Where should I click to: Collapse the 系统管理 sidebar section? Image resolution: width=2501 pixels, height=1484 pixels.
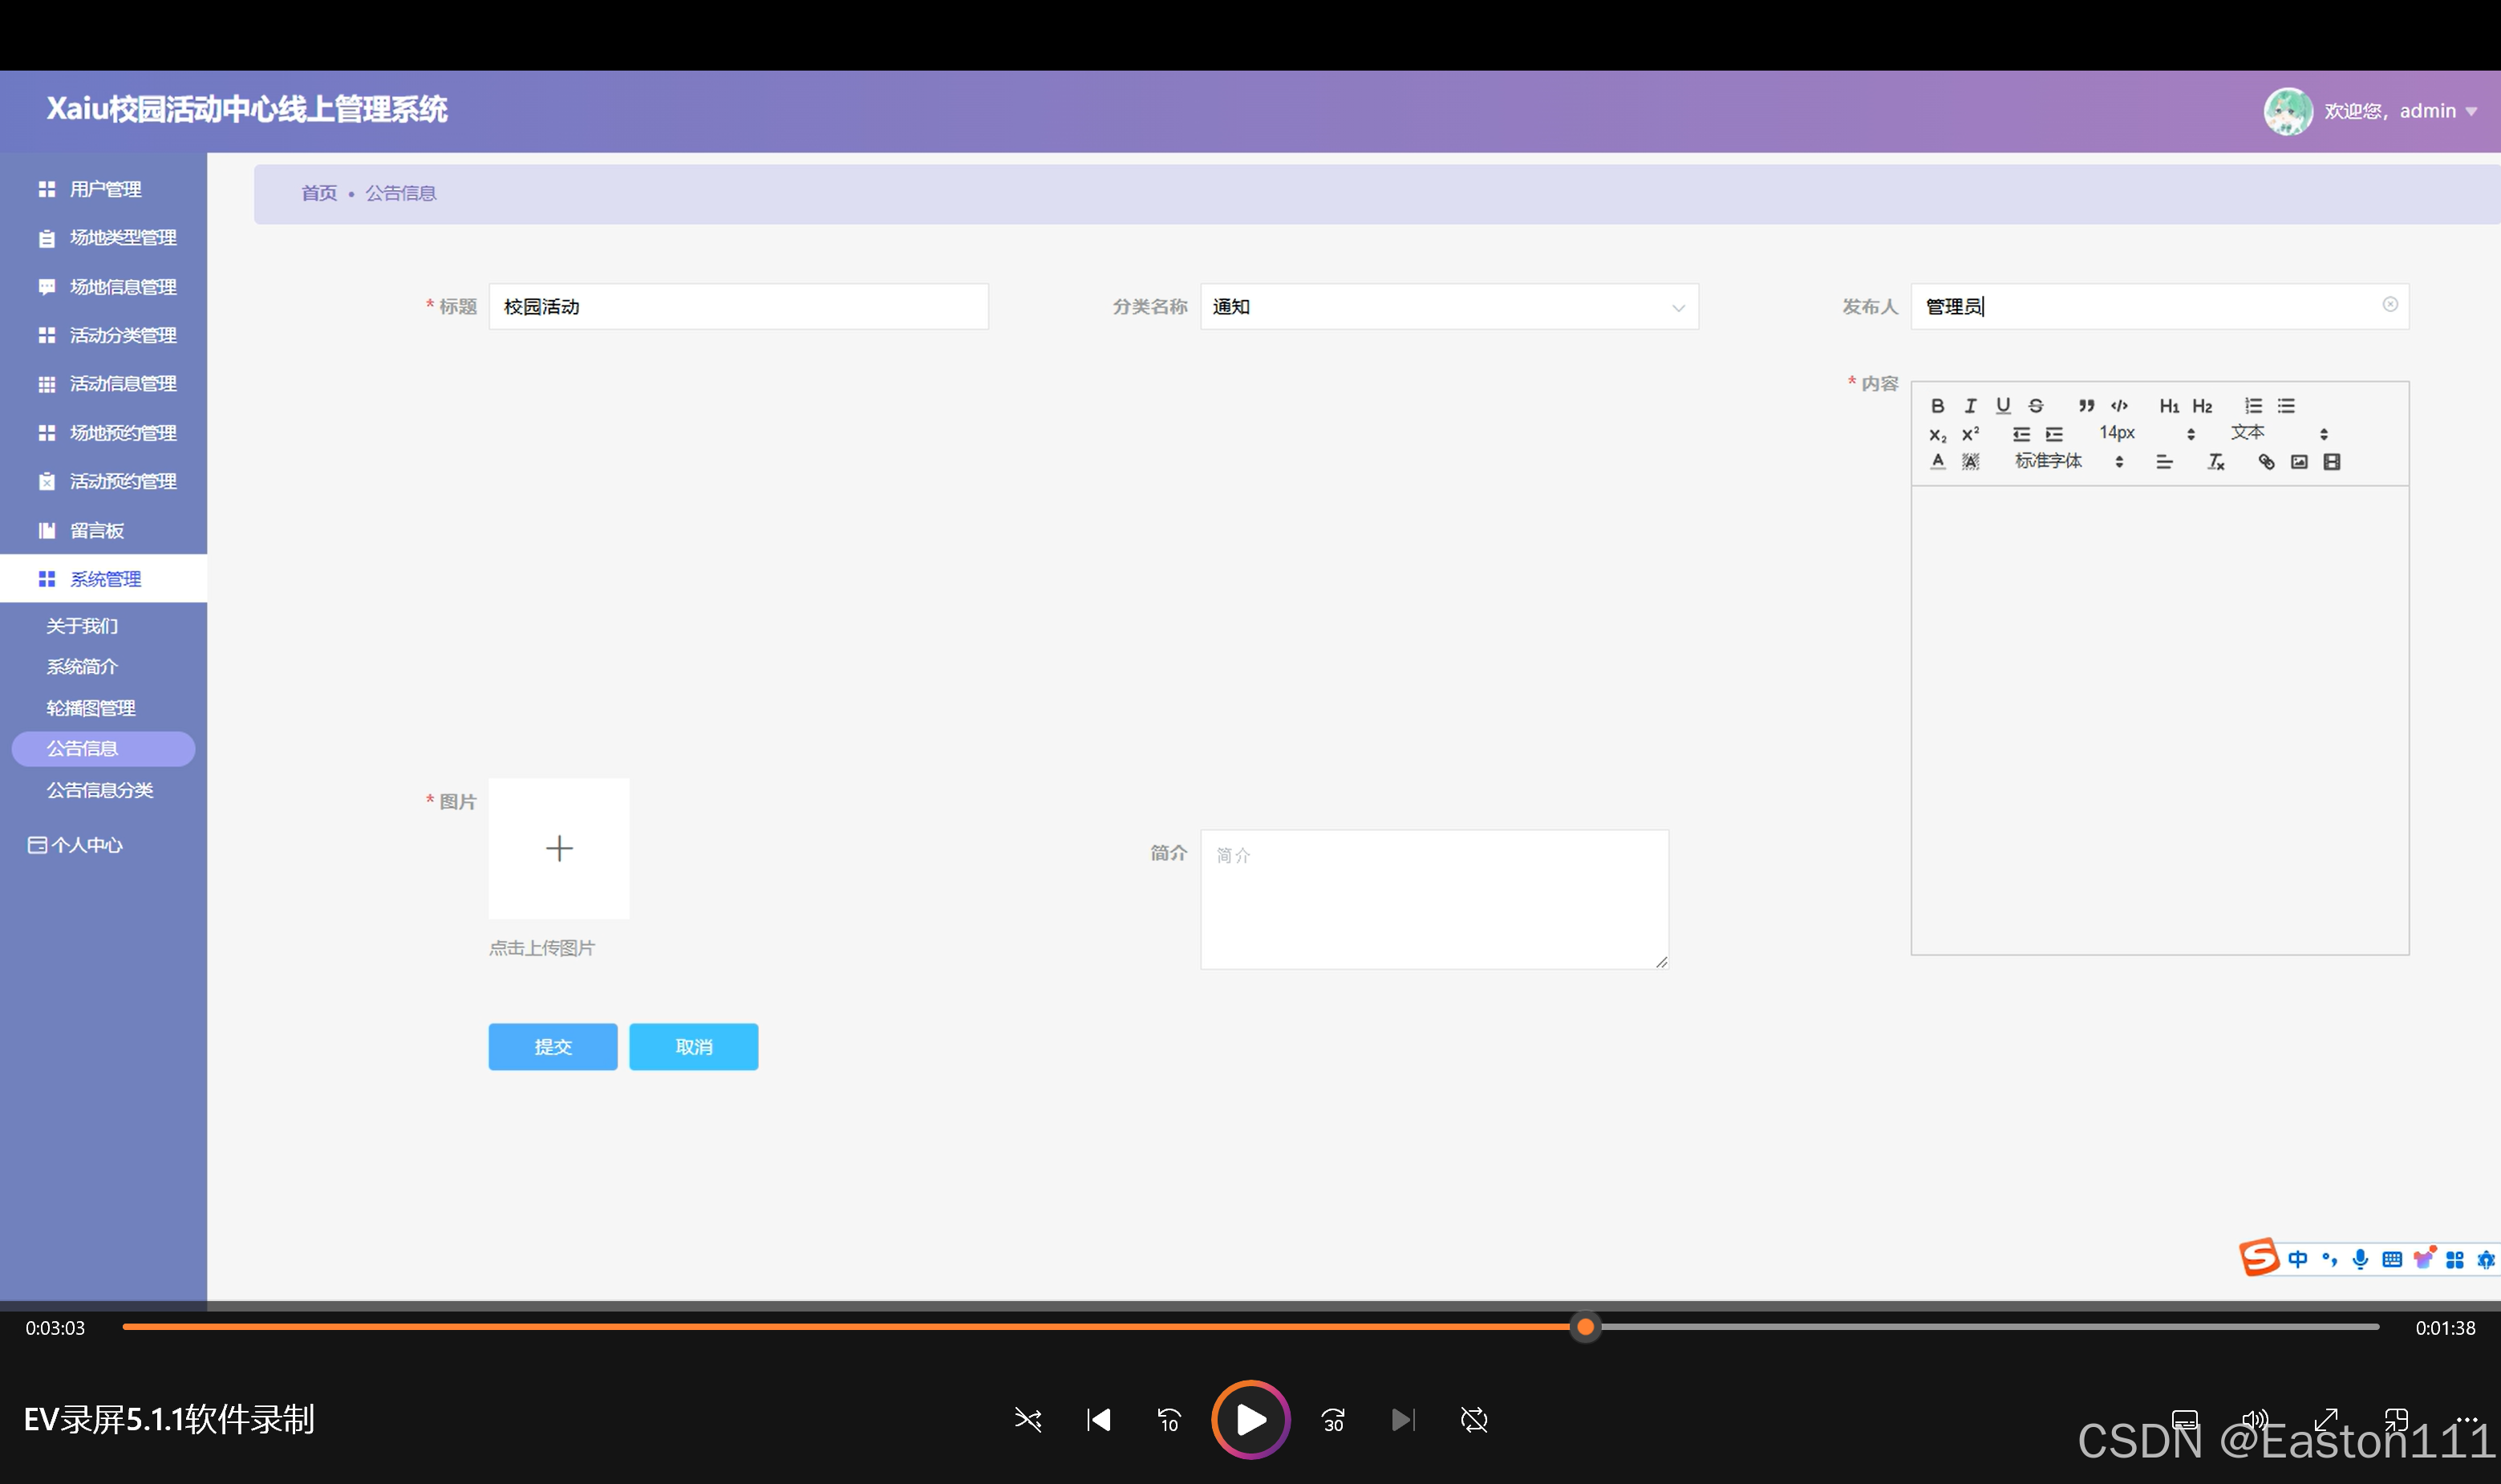tap(104, 579)
